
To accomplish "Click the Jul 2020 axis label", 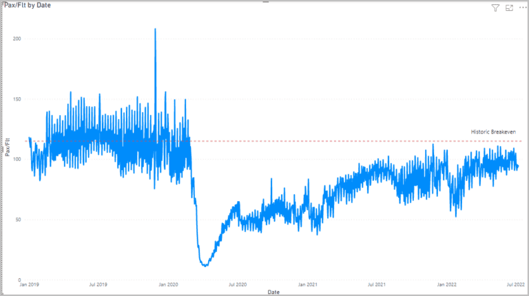I will point(238,284).
